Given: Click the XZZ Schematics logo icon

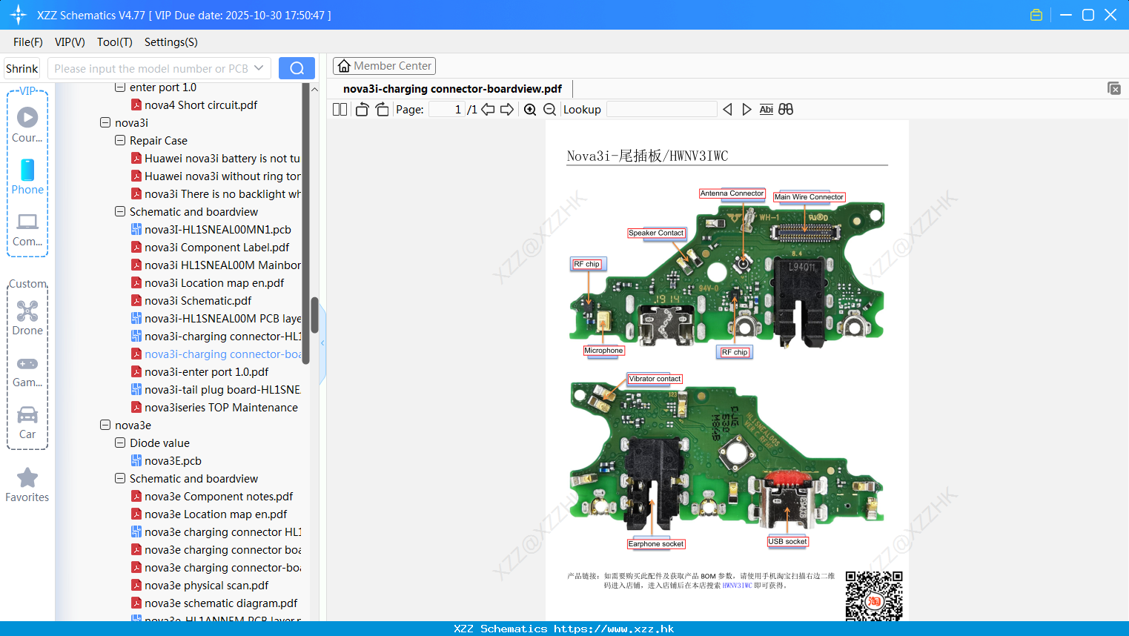Looking at the screenshot, I should [x=19, y=15].
